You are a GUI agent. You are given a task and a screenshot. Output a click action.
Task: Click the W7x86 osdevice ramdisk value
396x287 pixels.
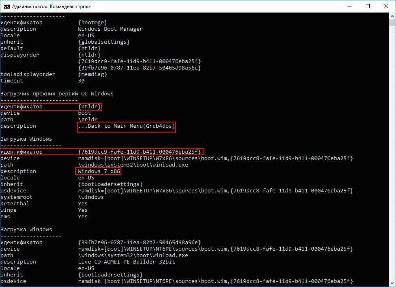coord(216,190)
